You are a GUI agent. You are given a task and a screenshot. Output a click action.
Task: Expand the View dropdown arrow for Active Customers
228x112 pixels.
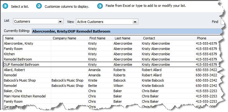click(135, 22)
